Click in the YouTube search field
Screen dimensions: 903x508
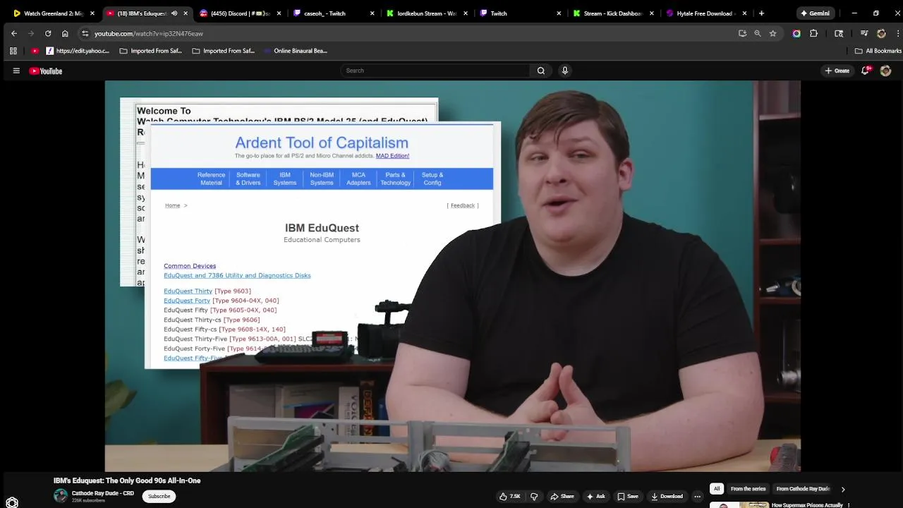[435, 71]
